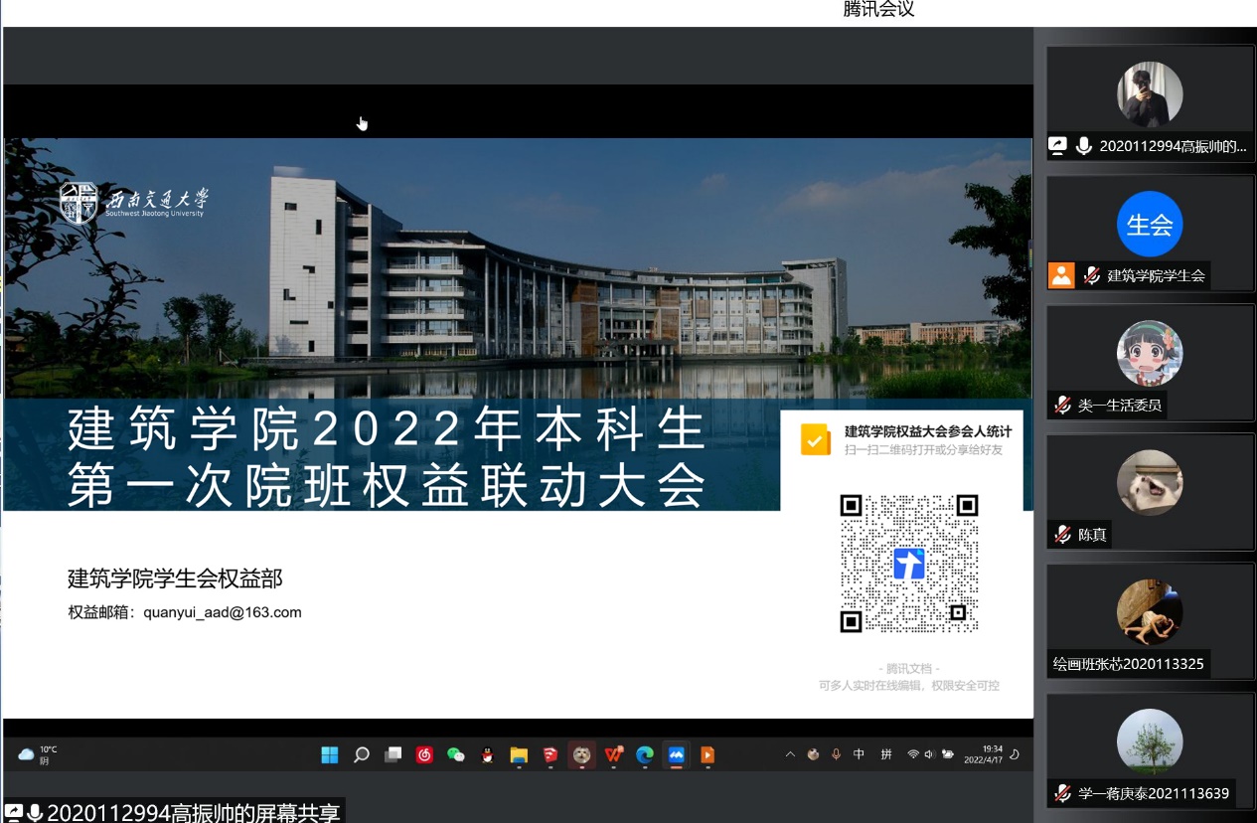
Task: Click the muted mic of 学一蒋庚泰2021113639
Action: (x=1062, y=793)
